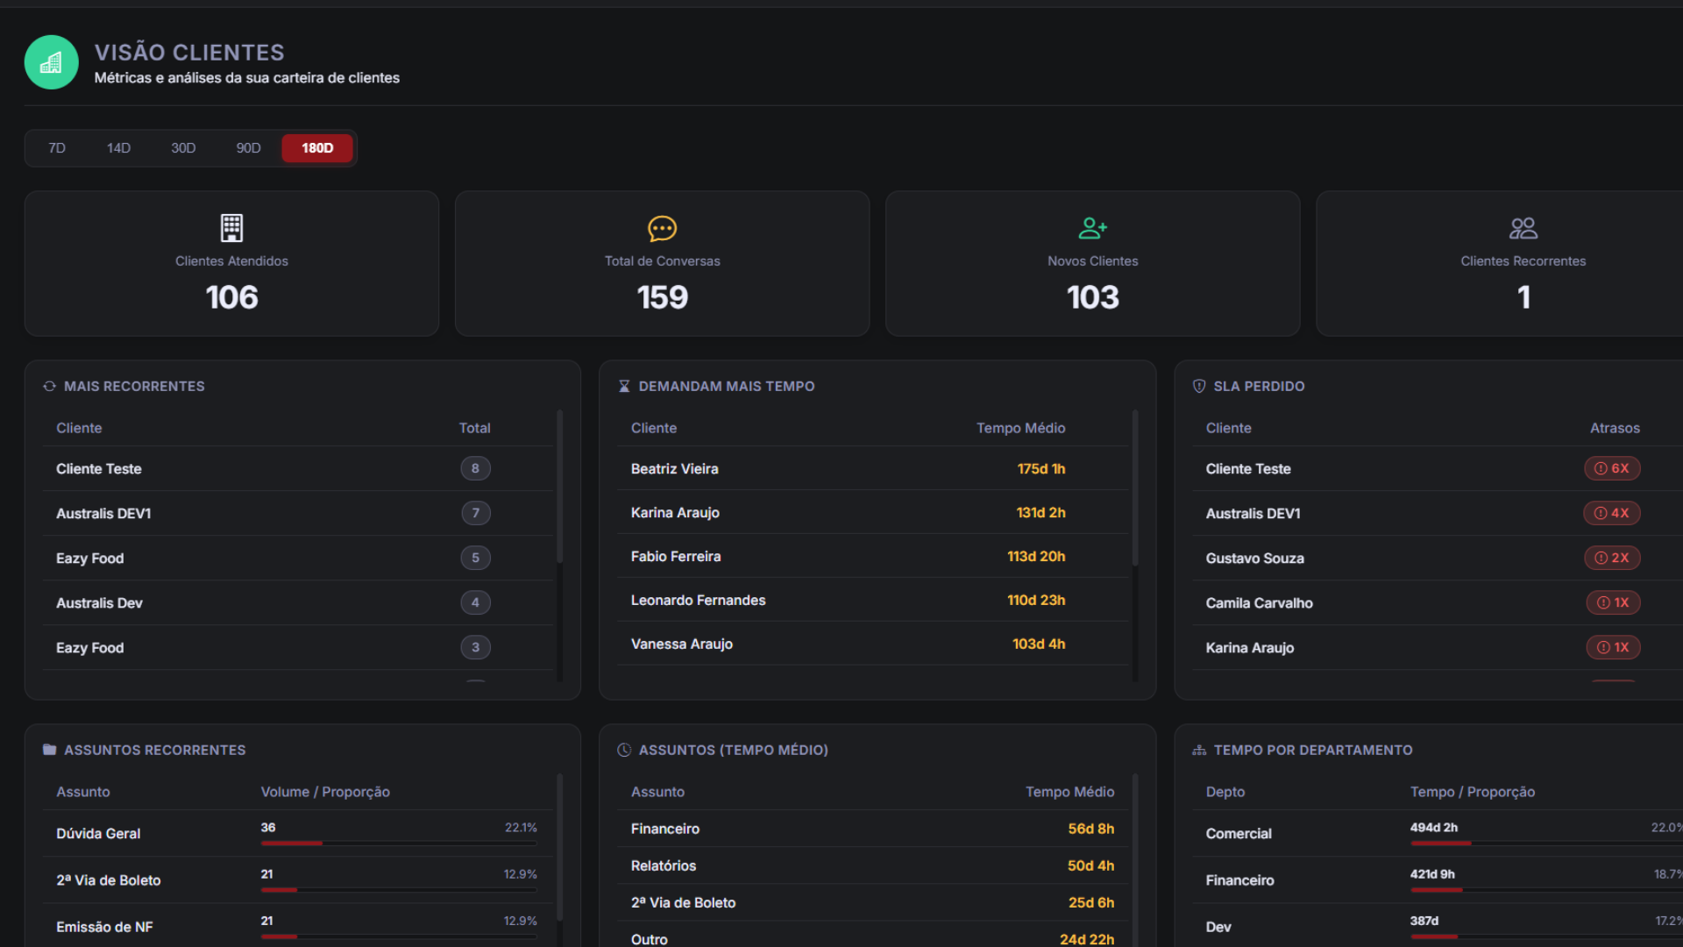Click the 2X delay badge for Gustavo Souza
Image resolution: width=1683 pixels, height=947 pixels.
coord(1612,558)
